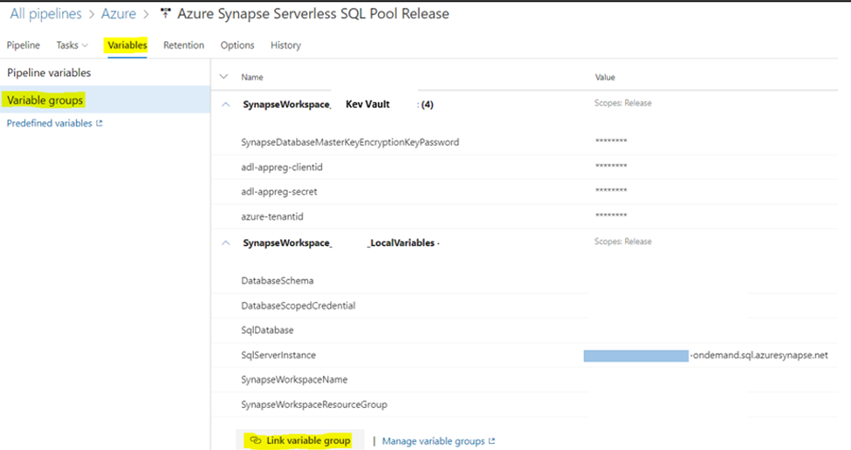Collapse the SynapseWorkspace LocalVariables group
Screen dimensions: 851x450
226,243
